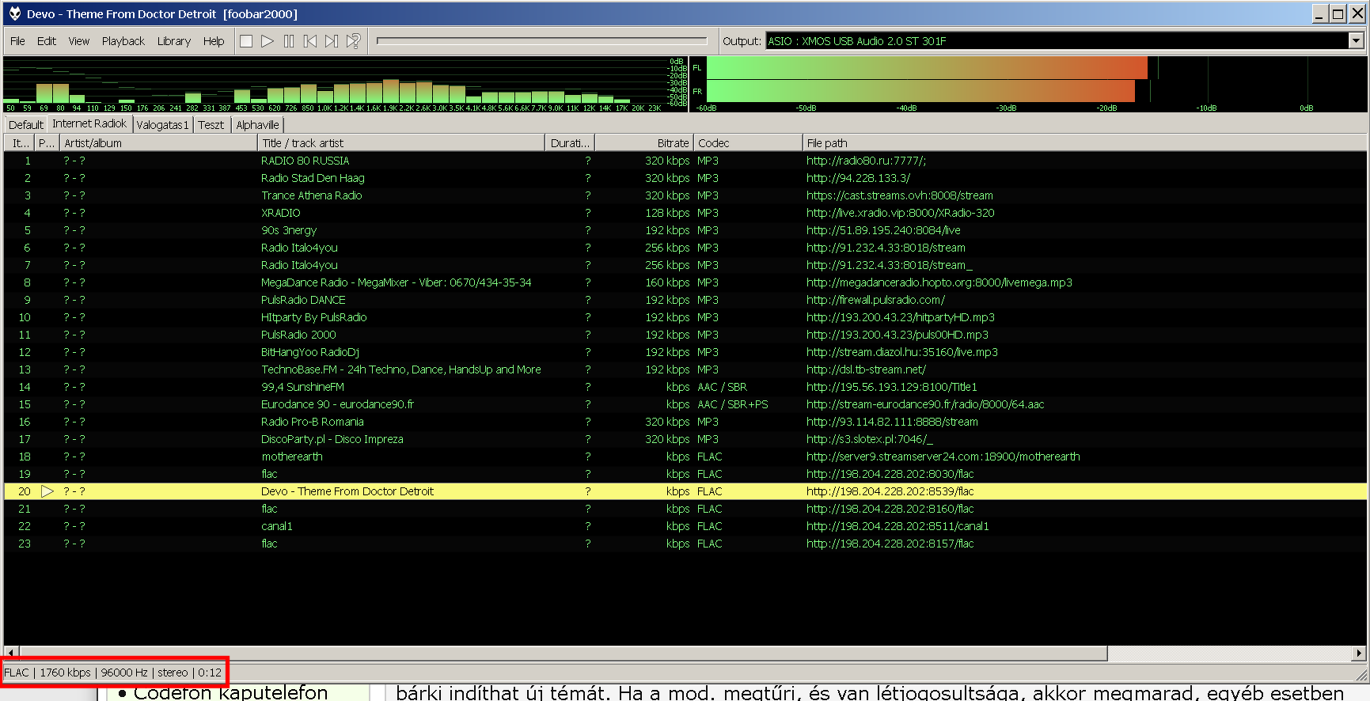
Task: Click the spectrum analyzer visualization
Action: 346,84
